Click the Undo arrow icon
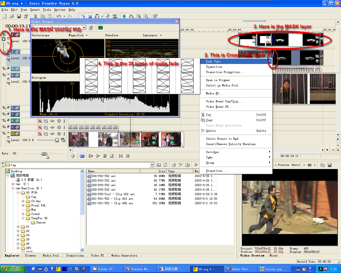Viewport: 341px width, 273px height. 59,16
